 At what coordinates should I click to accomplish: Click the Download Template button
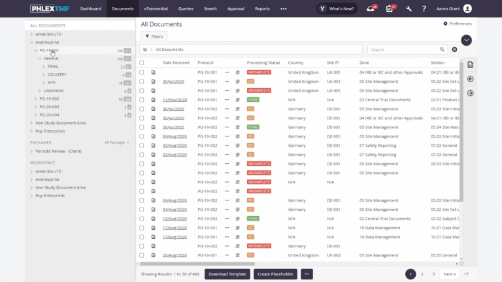(227, 274)
